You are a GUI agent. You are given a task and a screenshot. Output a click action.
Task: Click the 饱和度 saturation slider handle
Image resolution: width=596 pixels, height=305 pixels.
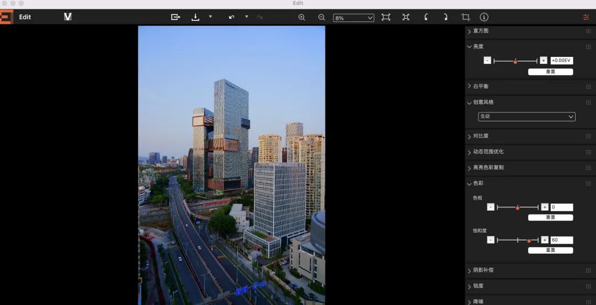[529, 240]
